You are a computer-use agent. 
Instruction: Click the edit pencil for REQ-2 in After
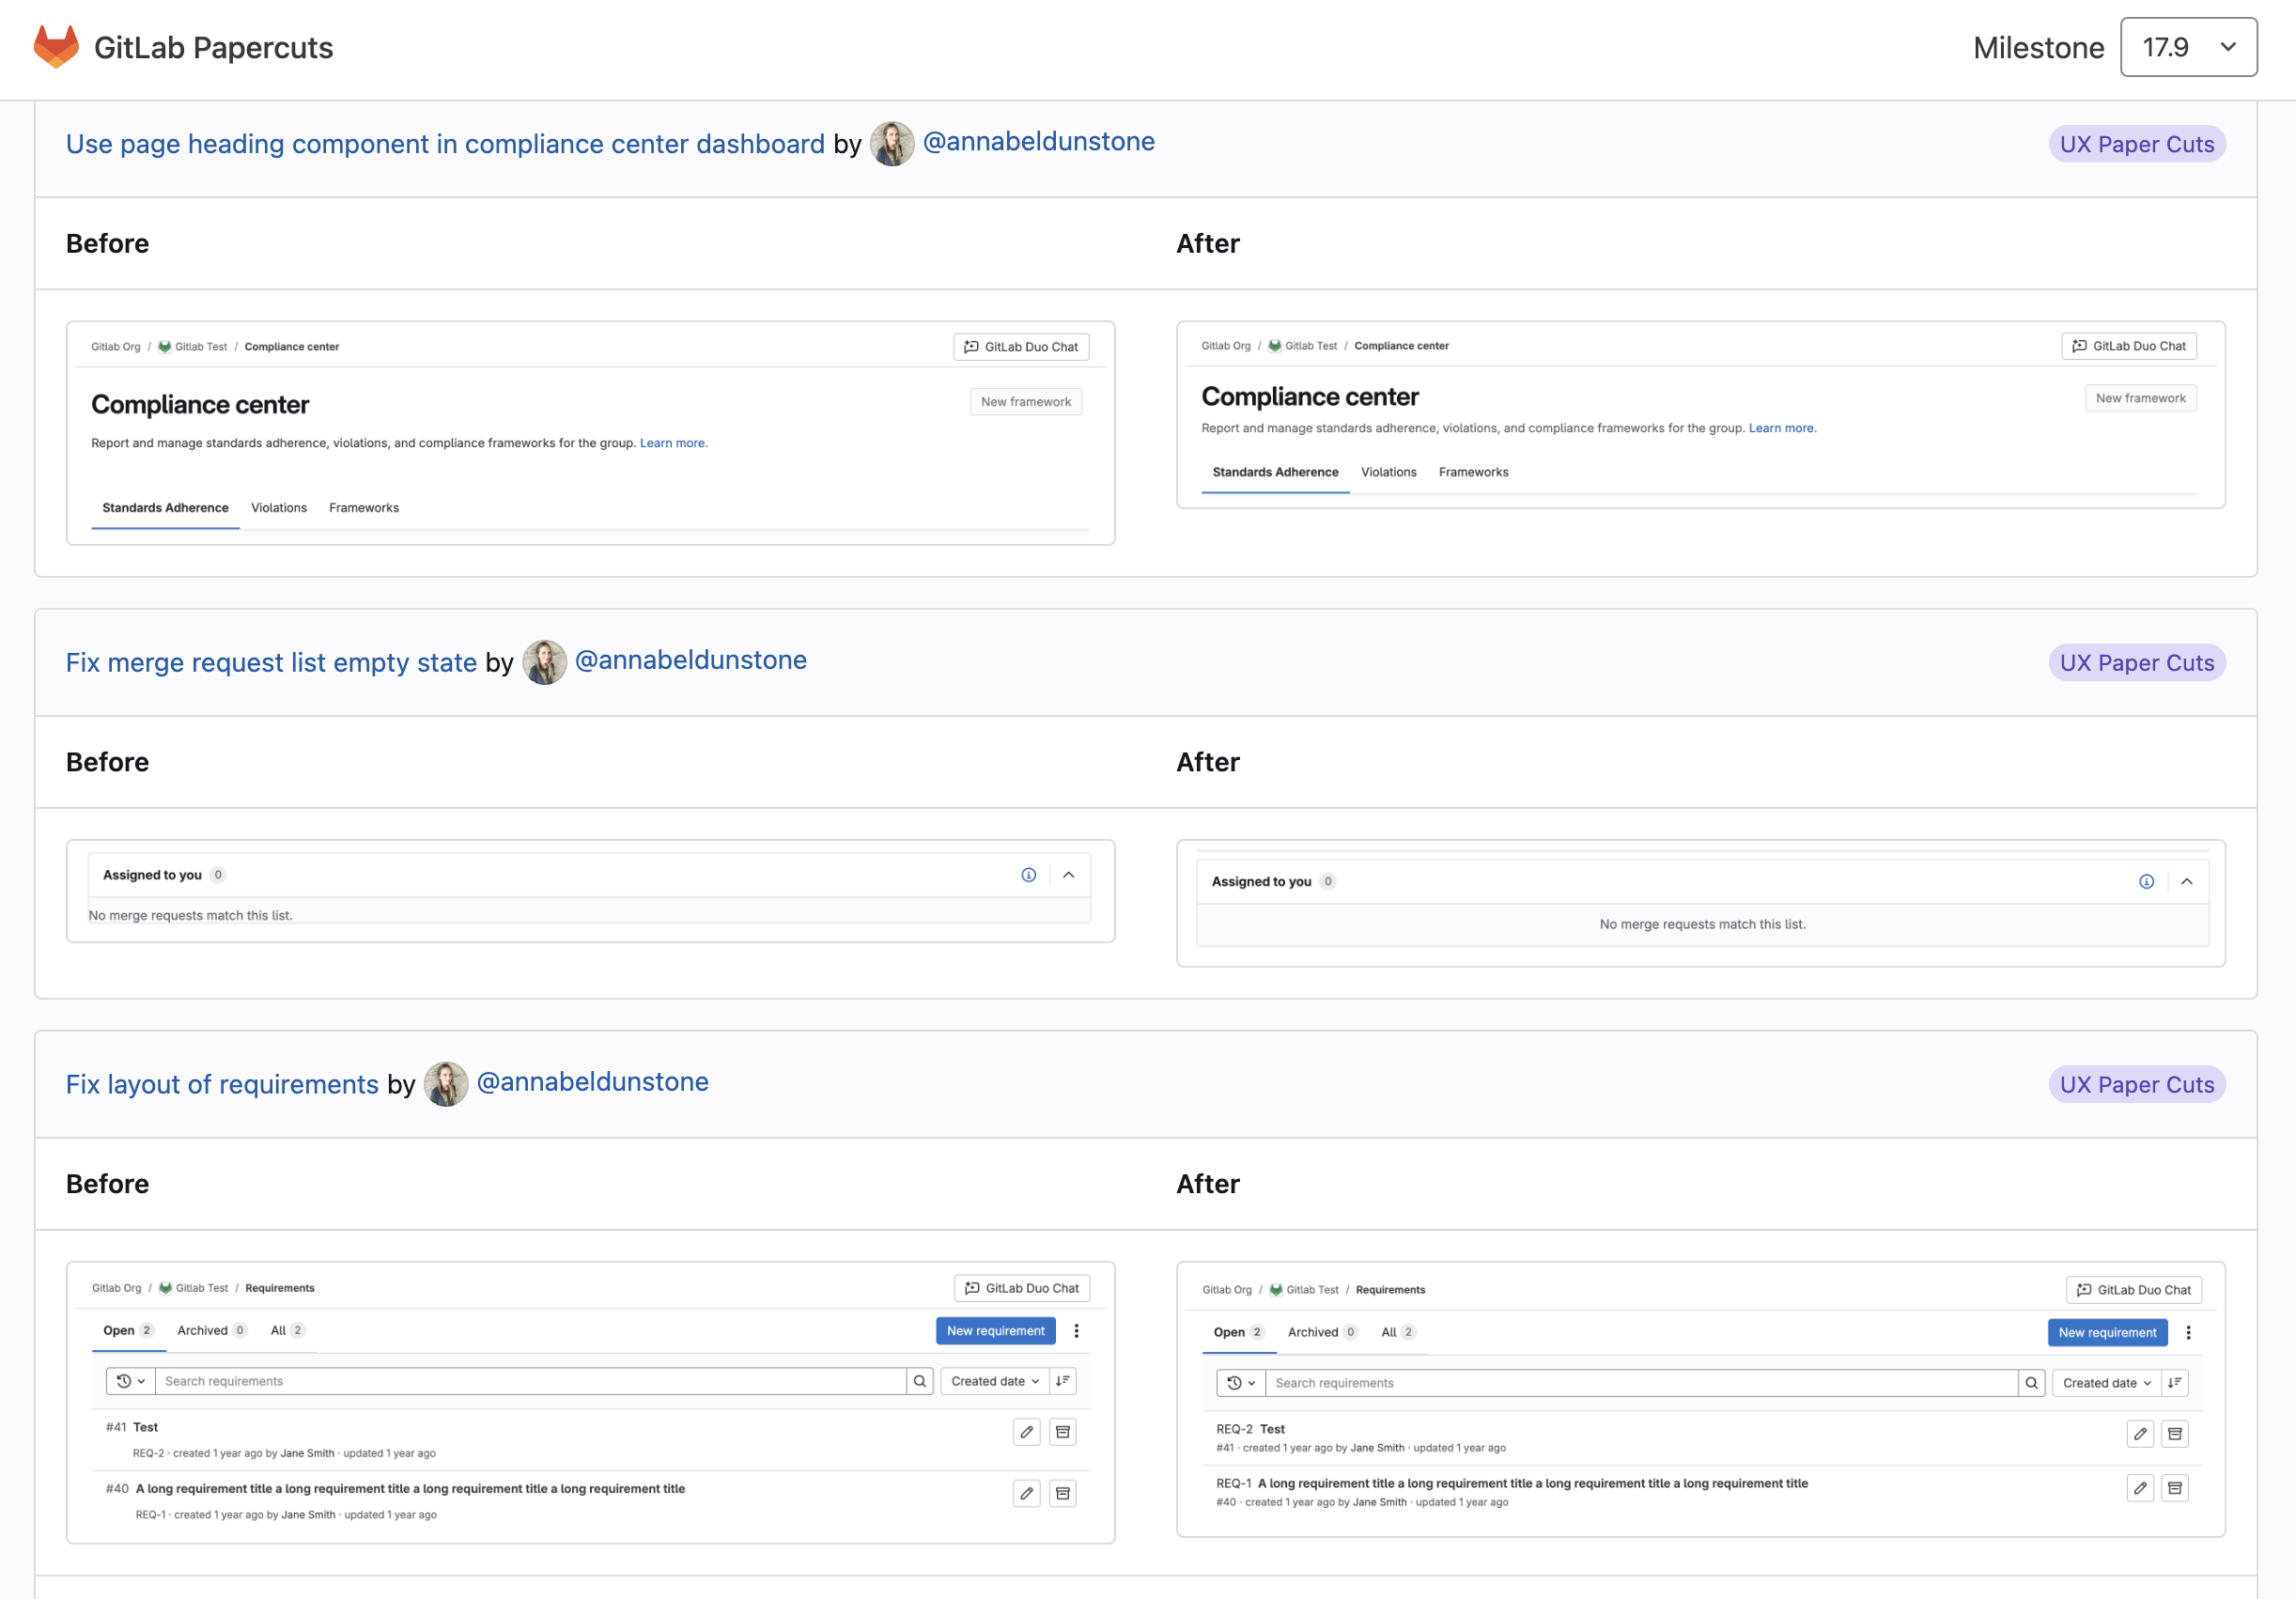2139,1434
